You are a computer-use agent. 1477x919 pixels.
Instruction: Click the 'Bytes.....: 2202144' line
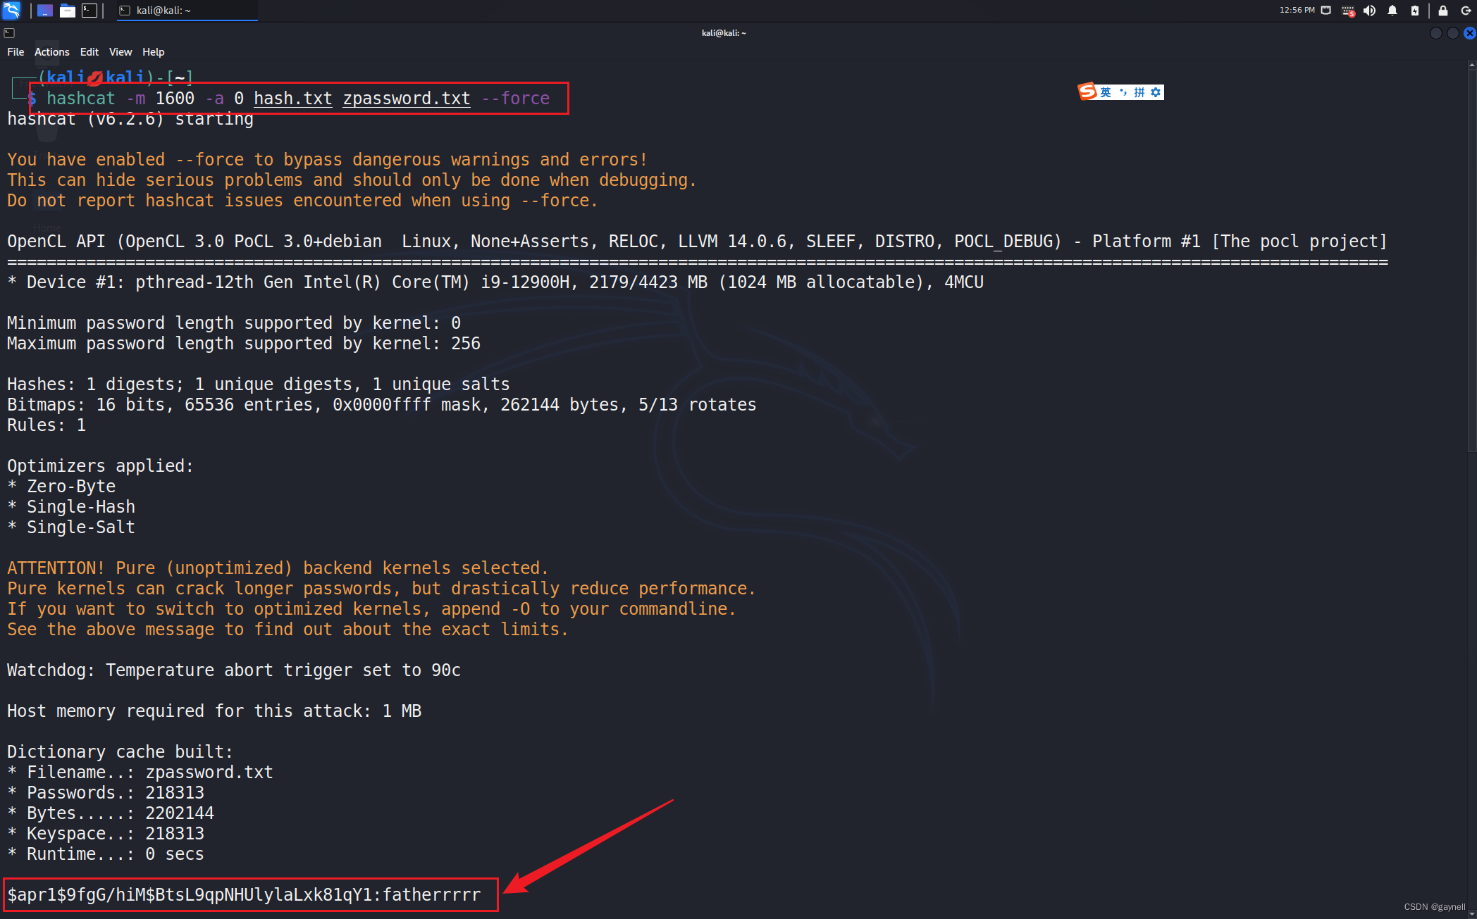click(x=111, y=813)
